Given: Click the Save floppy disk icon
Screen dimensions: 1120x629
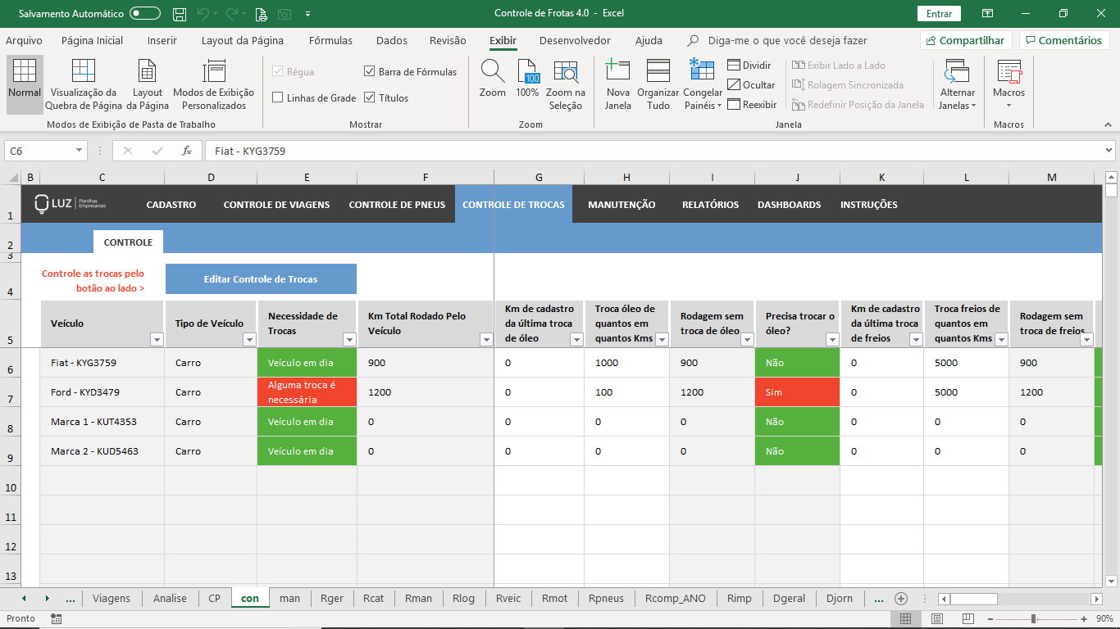Looking at the screenshot, I should [180, 14].
